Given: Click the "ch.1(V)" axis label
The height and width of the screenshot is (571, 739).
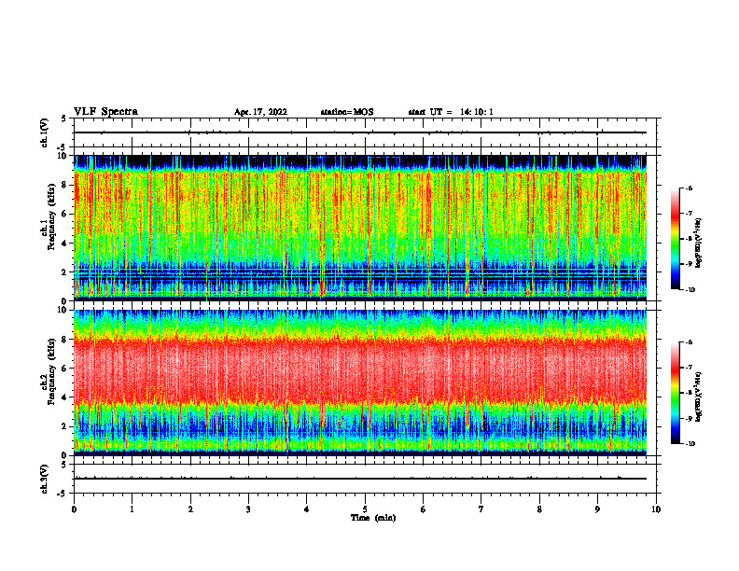Looking at the screenshot, I should [45, 132].
